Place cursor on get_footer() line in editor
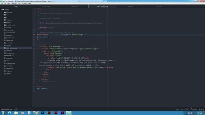The height and width of the screenshot is (115, 205). (43, 88)
